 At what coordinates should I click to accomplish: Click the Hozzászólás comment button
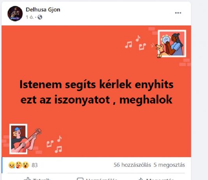click(97, 179)
